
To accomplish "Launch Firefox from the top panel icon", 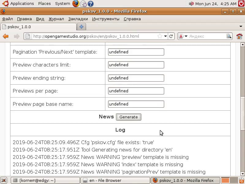I will pos(76,4).
